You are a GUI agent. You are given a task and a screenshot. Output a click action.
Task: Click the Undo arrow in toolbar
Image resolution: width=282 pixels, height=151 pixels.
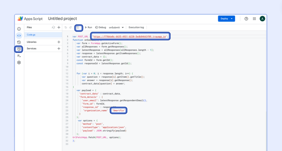[66, 28]
